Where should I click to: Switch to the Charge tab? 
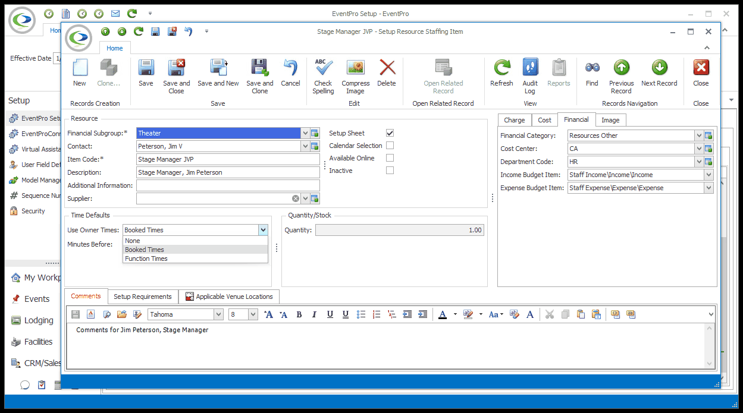[515, 120]
